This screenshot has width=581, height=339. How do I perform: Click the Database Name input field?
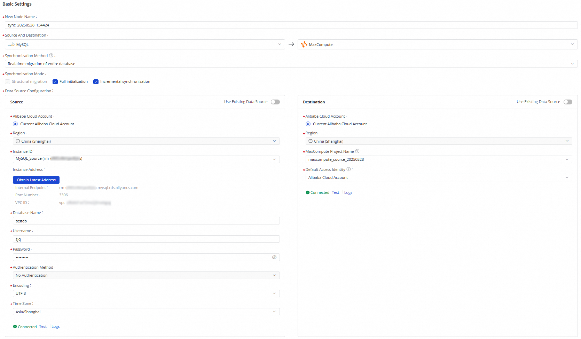146,221
